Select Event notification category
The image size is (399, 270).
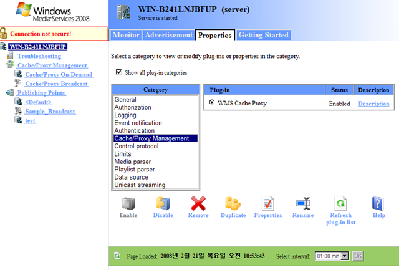click(155, 123)
